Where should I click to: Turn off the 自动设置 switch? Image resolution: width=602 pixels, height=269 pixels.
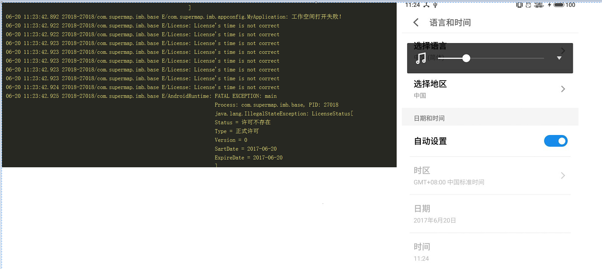click(x=556, y=141)
